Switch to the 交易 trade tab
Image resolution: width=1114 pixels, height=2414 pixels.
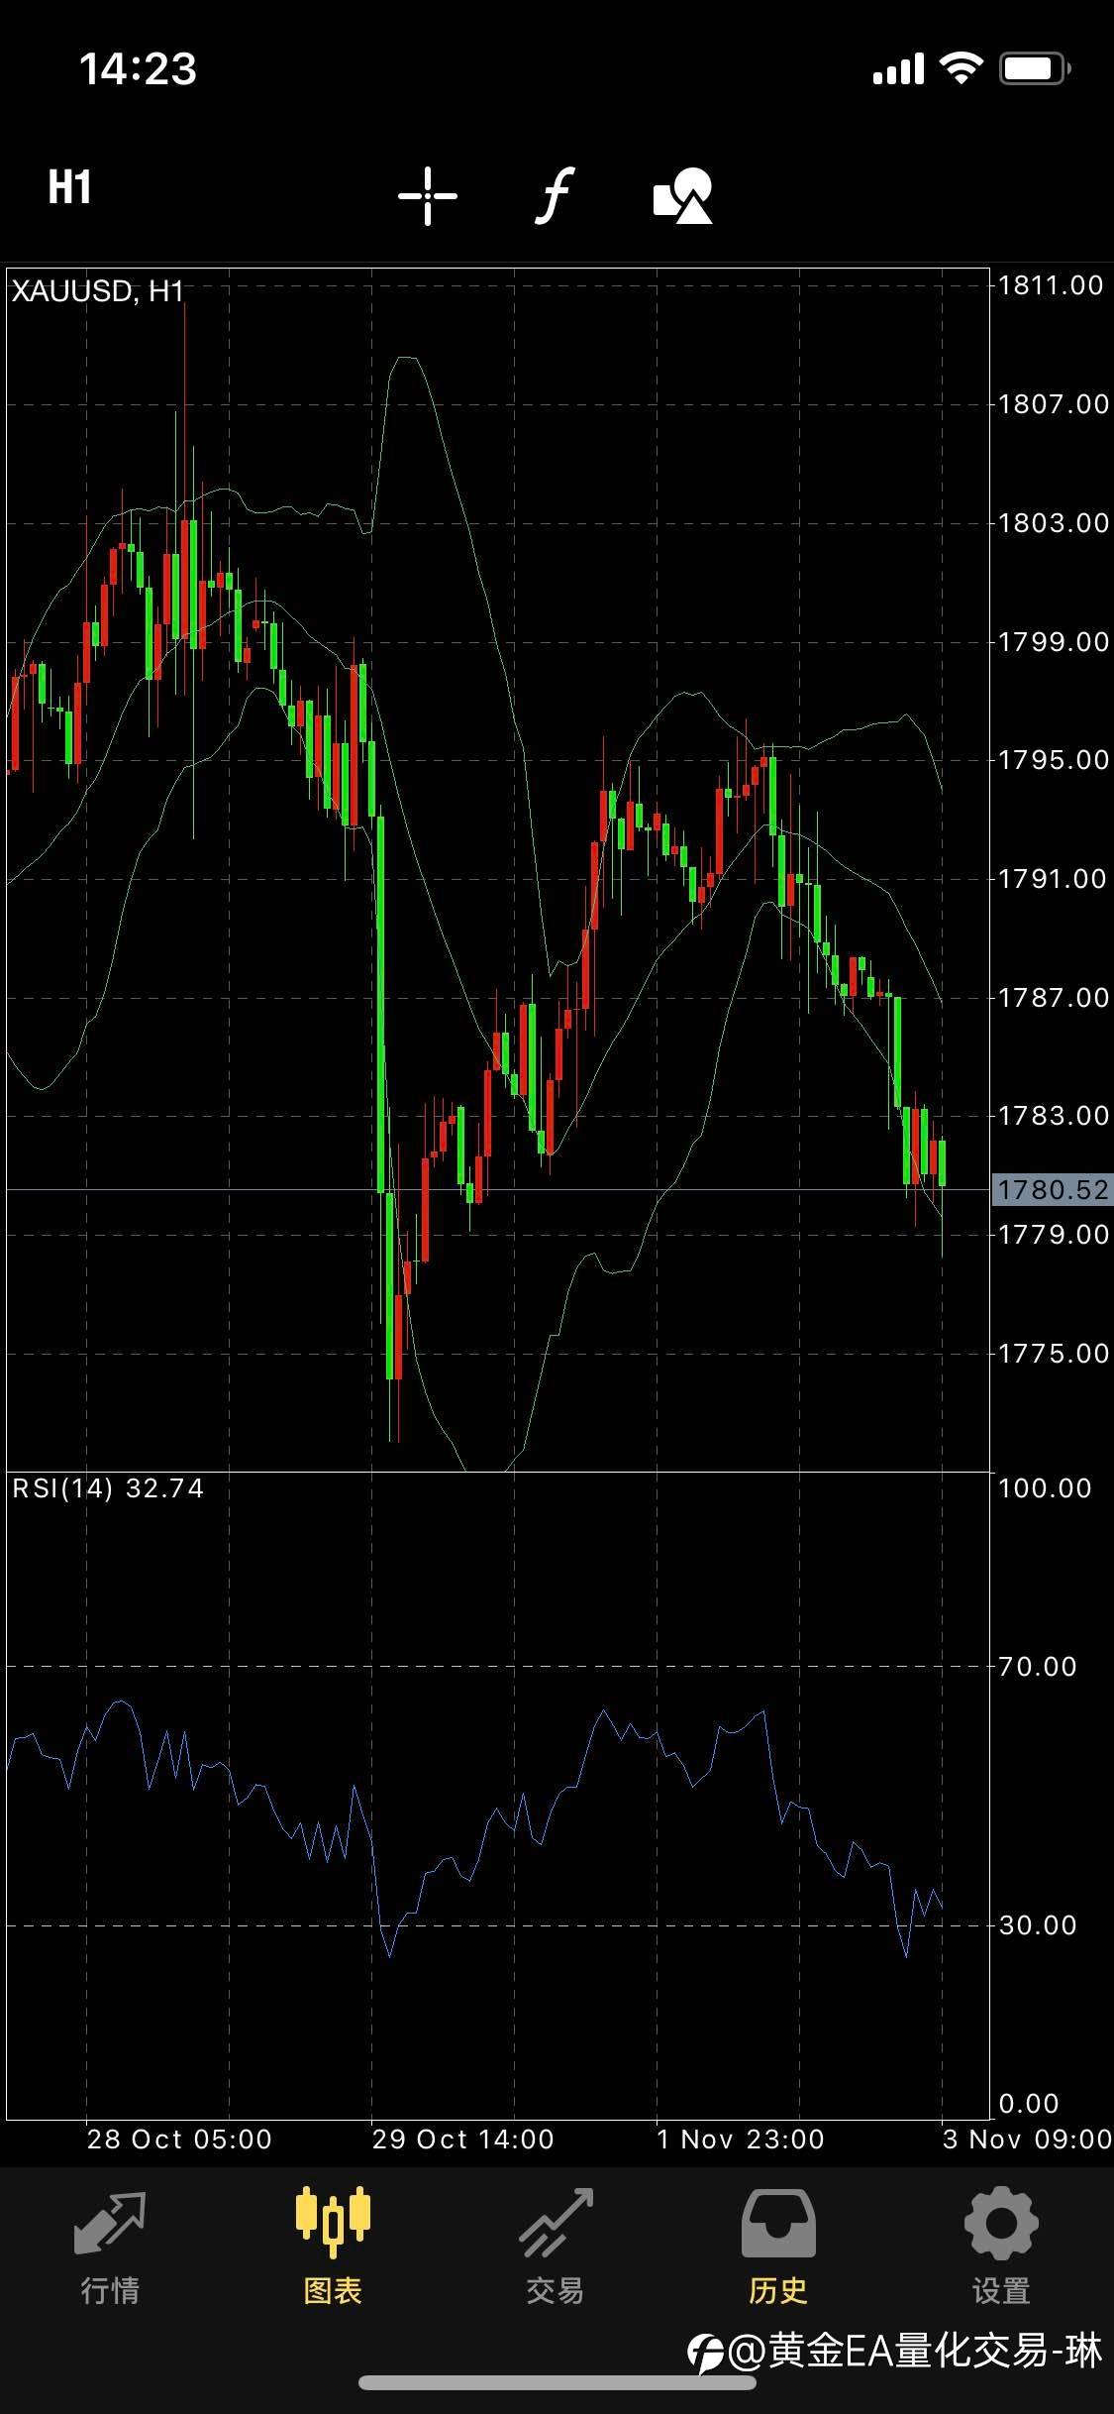[x=556, y=2248]
